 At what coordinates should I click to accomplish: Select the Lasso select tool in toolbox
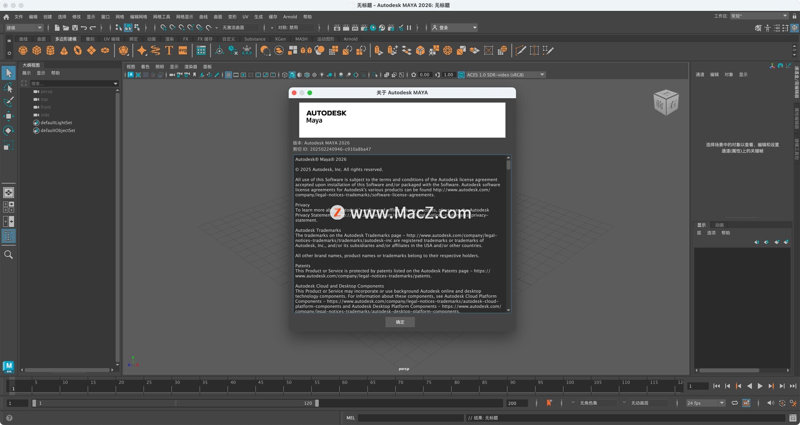click(x=8, y=87)
